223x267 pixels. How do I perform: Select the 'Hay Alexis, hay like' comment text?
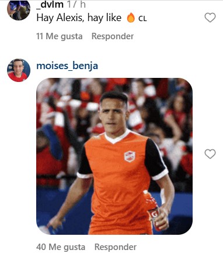[79, 18]
